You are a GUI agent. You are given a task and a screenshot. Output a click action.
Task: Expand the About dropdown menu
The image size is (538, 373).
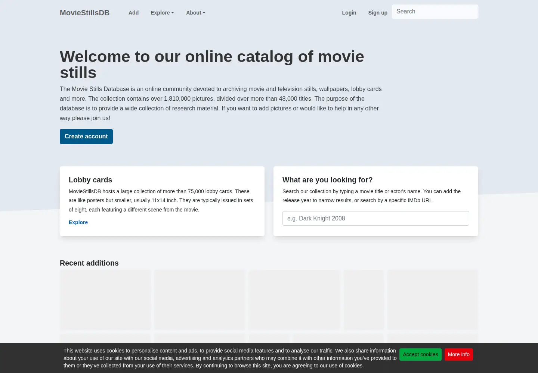(196, 13)
